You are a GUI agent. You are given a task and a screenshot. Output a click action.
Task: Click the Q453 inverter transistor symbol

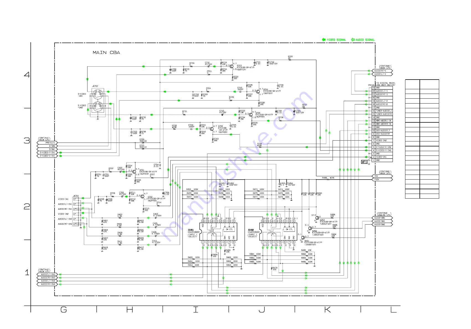(x=317, y=218)
